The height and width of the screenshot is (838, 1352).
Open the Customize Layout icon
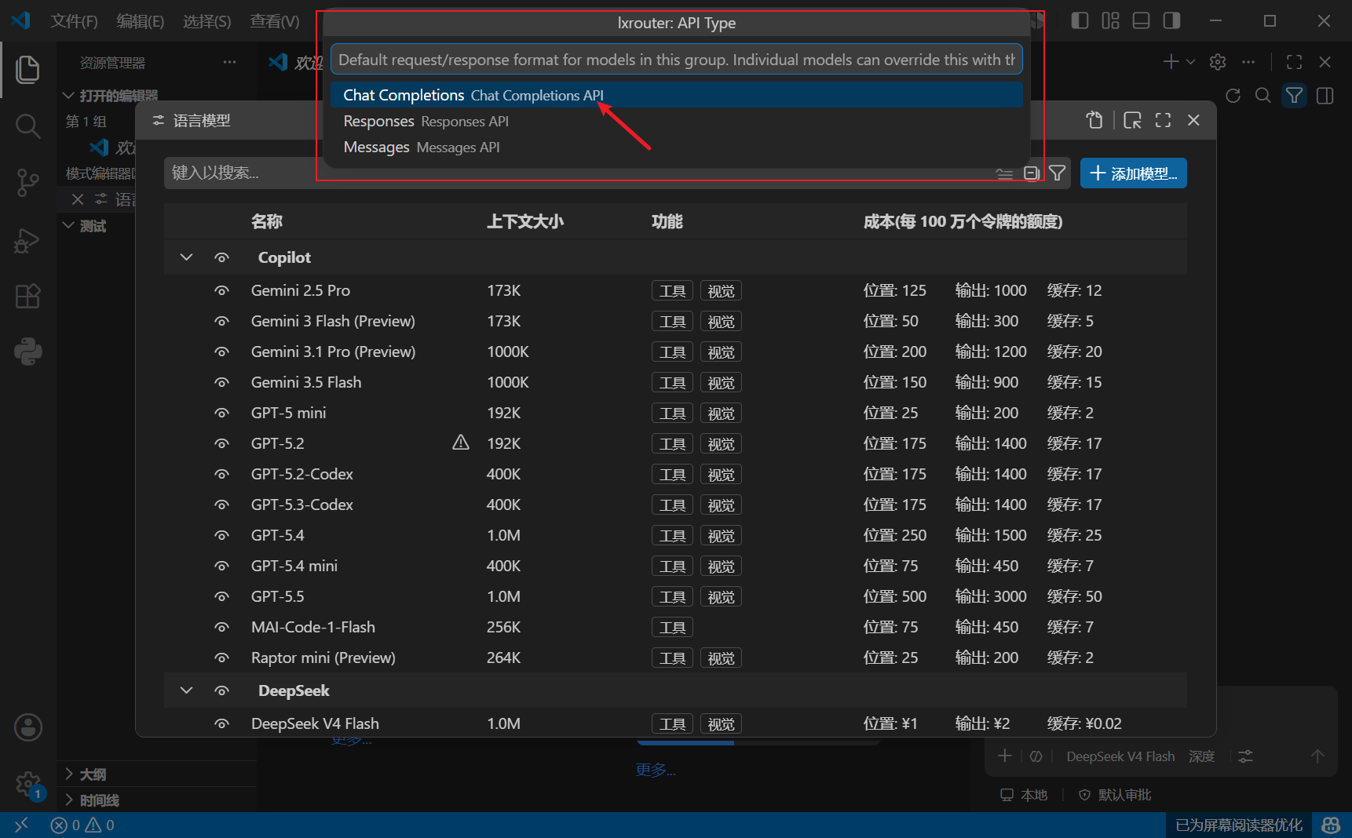pos(1110,20)
